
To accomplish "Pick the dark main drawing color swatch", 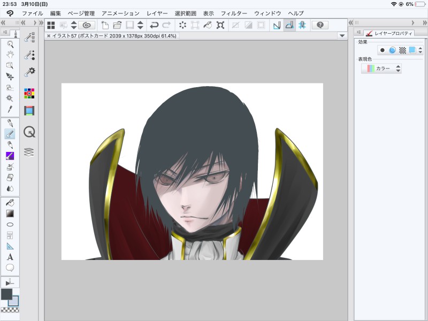I will pos(7,294).
